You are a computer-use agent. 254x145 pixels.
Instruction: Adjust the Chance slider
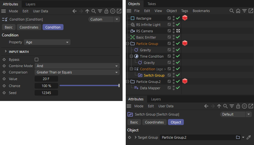[90, 85]
